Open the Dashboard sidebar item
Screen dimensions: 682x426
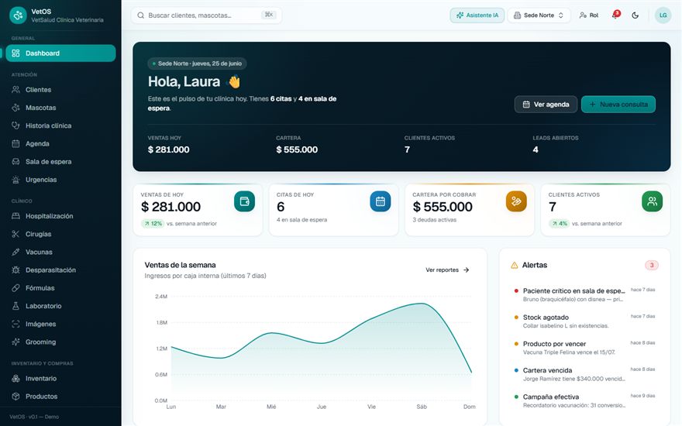(x=60, y=53)
